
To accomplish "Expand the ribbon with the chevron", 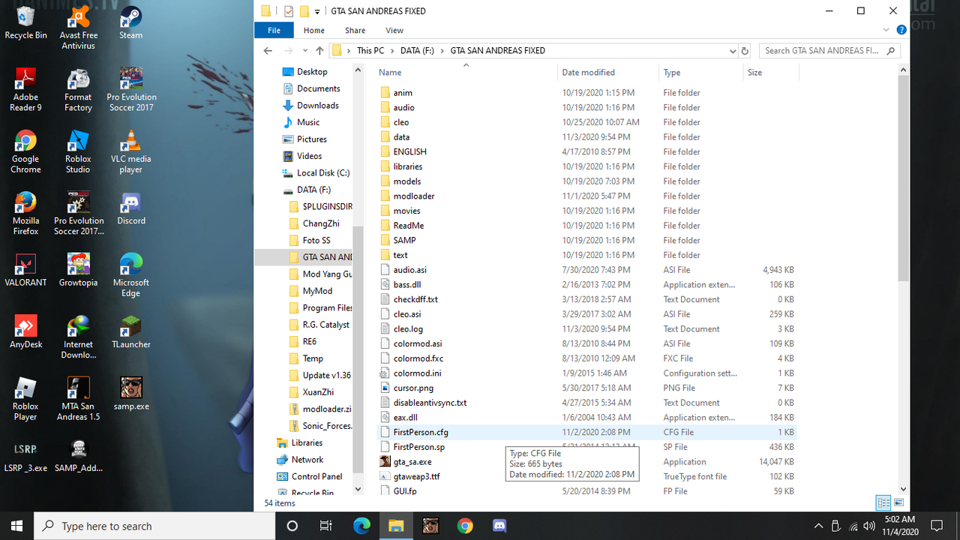I will point(887,30).
